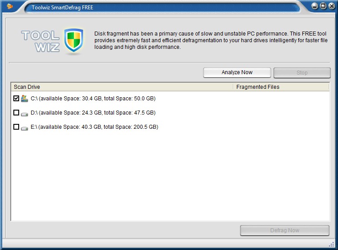Click the Stop button
This screenshot has width=338, height=250.
302,73
